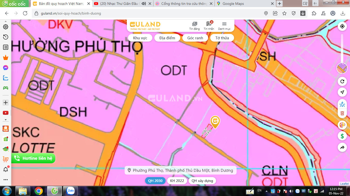Click the Guland logo
Screen dimensions: 350x196
pyautogui.click(x=145, y=26)
